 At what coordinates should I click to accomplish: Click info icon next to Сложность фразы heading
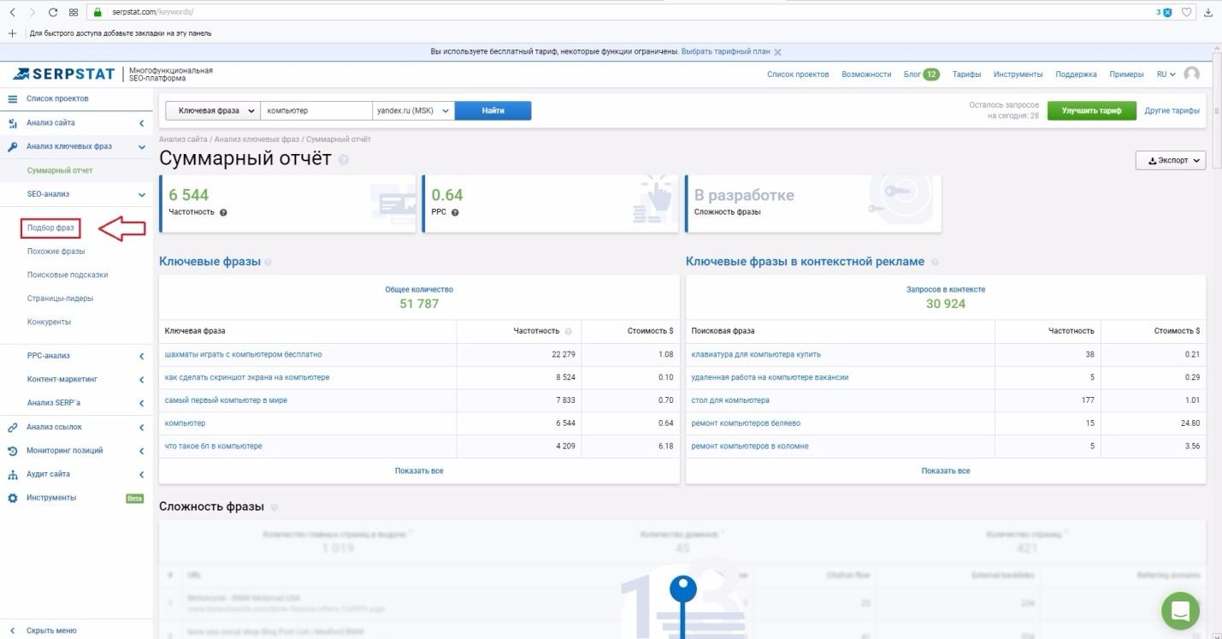tap(274, 507)
